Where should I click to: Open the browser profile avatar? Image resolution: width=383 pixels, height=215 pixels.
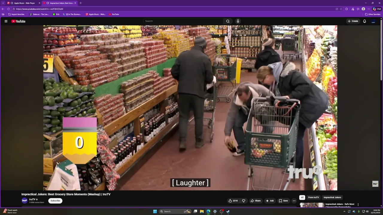tap(363, 9)
